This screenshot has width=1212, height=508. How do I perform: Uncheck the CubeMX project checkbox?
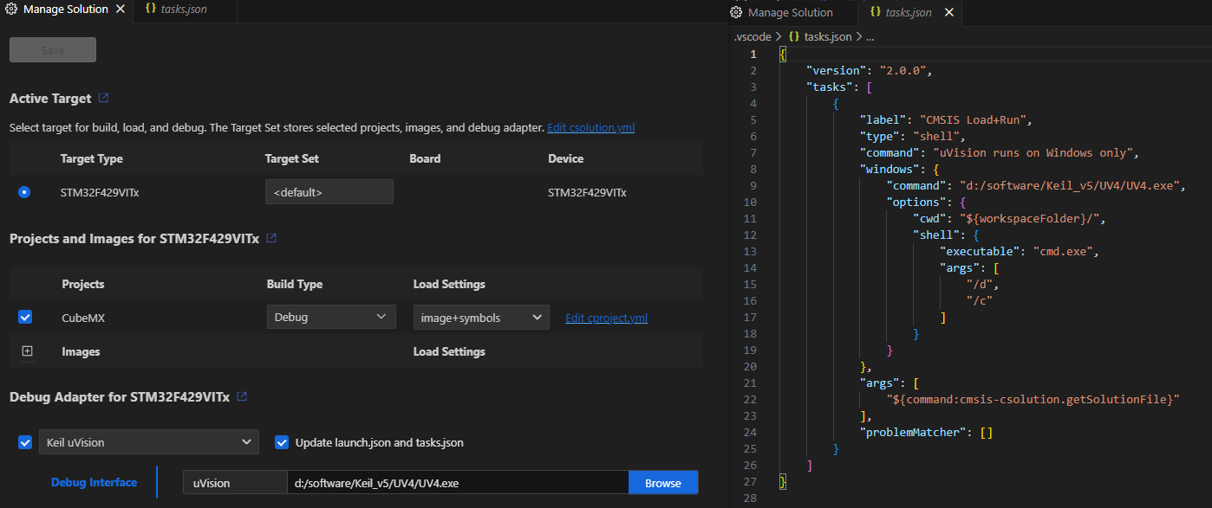click(x=25, y=318)
